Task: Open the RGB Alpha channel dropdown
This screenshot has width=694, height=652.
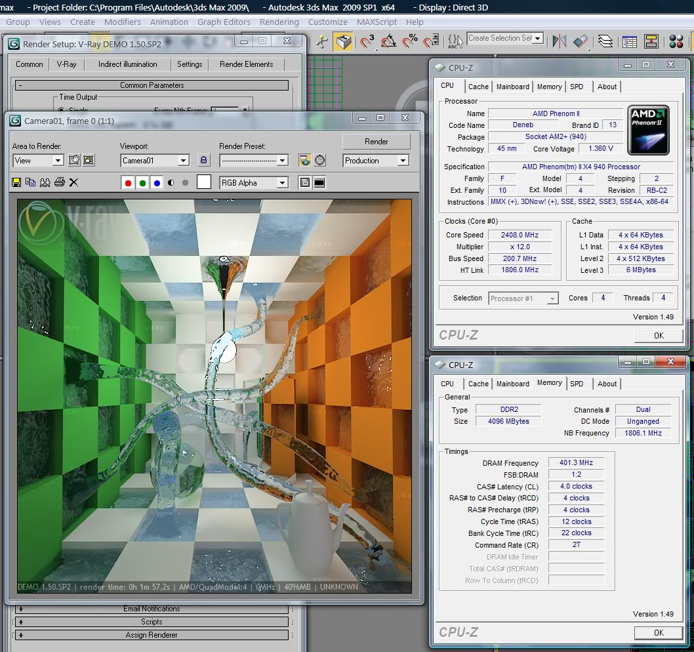Action: [x=254, y=182]
